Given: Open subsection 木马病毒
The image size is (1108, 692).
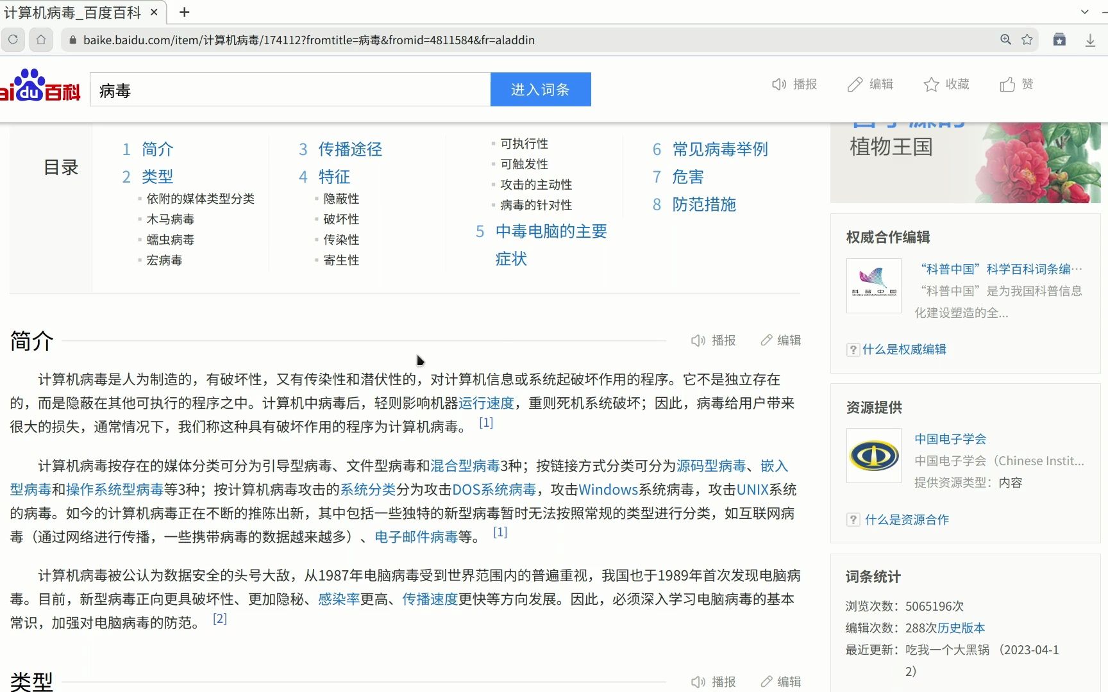Looking at the screenshot, I should (171, 219).
